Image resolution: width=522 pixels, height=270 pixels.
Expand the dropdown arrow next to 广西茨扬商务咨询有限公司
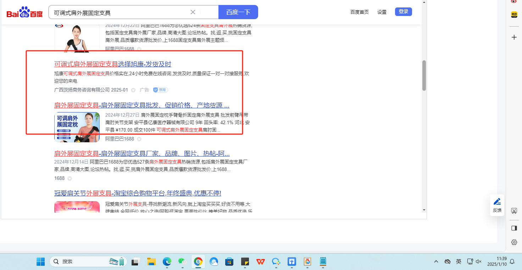(133, 90)
